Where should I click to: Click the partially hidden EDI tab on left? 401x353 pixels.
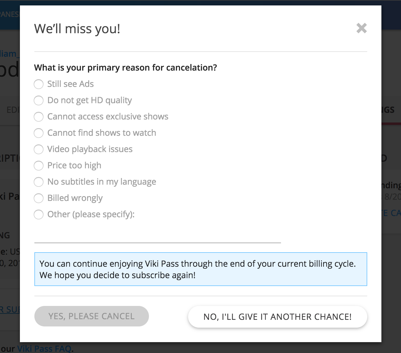tap(13, 110)
